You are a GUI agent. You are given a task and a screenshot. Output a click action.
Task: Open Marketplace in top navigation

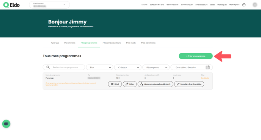pos(234,5)
